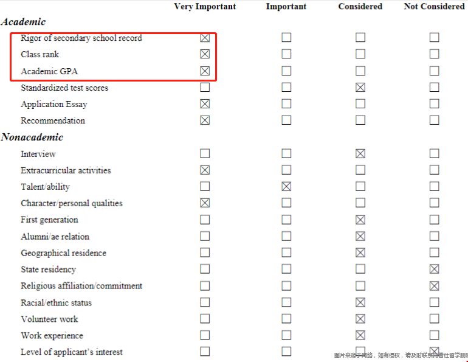This screenshot has height=362, width=468.
Task: Uncheck Extracurricular activities Very Important box
Action: (x=205, y=170)
